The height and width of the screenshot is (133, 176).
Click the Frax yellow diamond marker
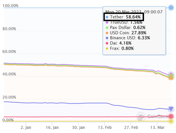tap(171, 121)
